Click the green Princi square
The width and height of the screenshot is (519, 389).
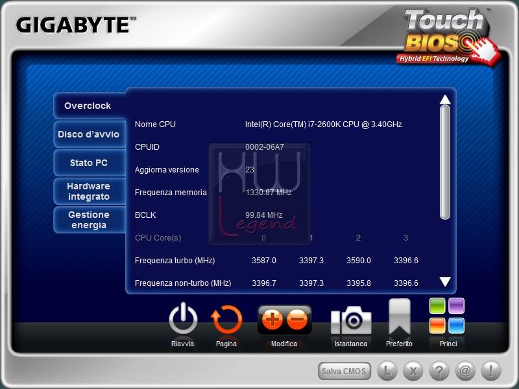[437, 305]
